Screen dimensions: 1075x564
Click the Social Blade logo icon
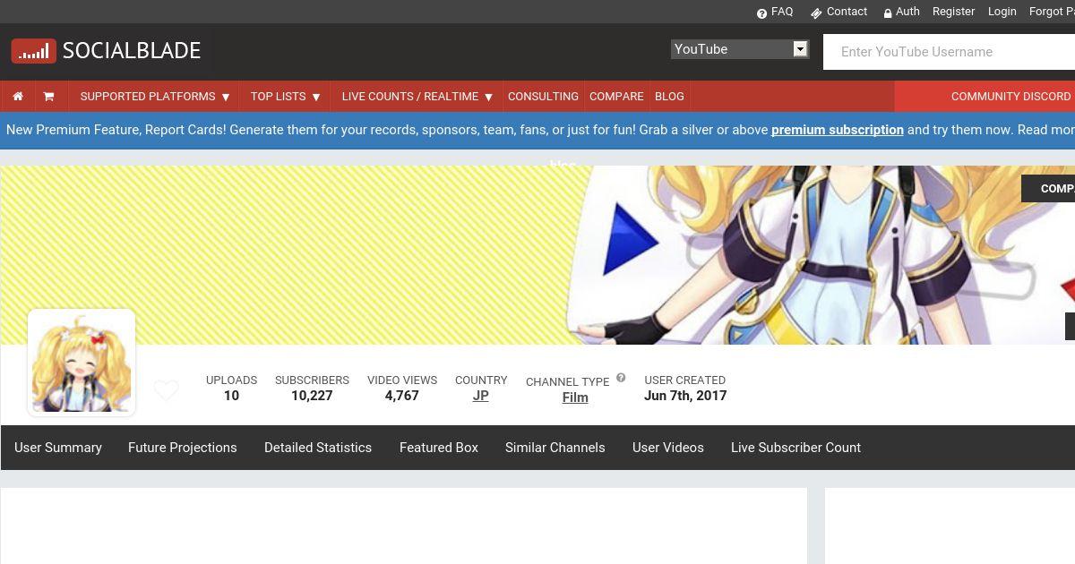[34, 51]
